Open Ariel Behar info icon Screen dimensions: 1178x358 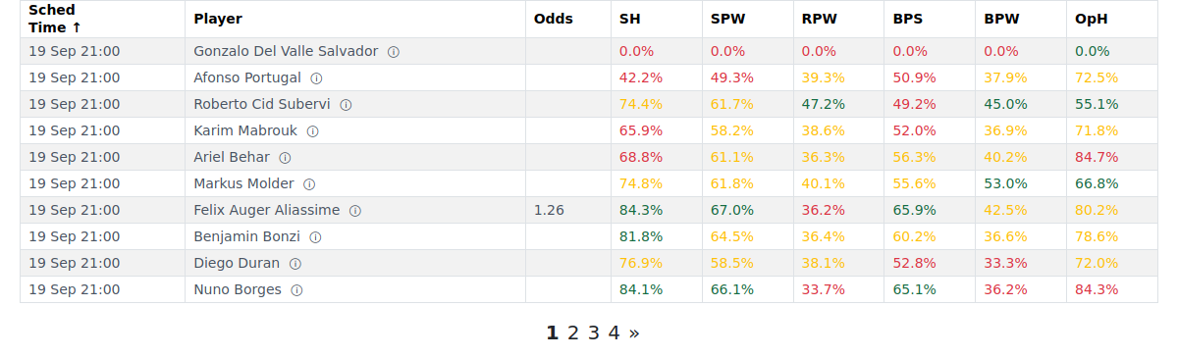[x=285, y=158]
